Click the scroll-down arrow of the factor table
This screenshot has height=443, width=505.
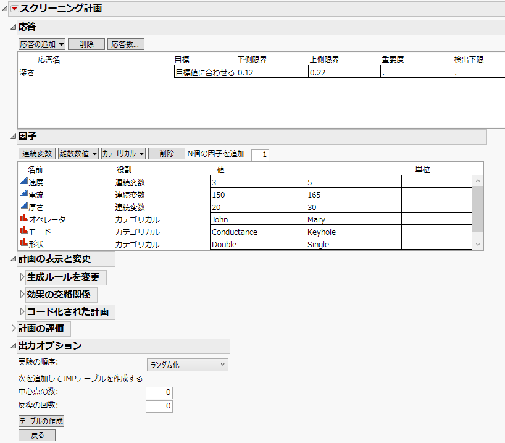point(478,244)
